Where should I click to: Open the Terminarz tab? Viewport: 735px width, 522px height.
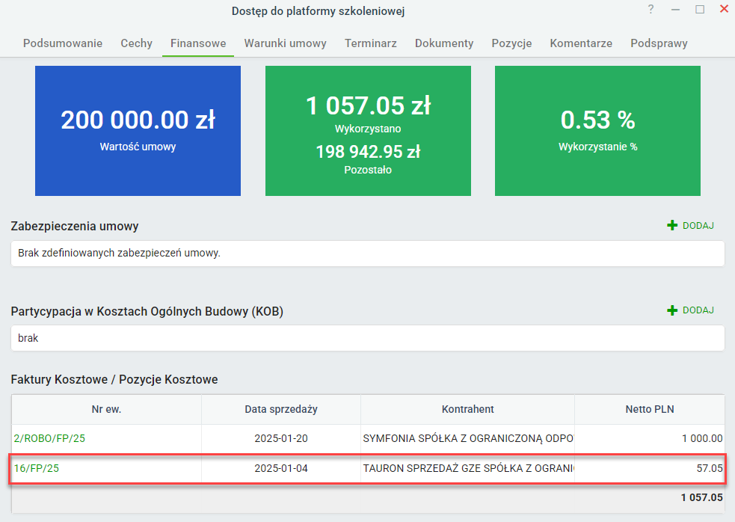click(x=371, y=43)
